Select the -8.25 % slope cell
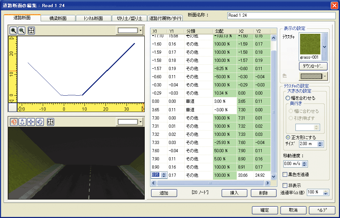Screen dimensions: 340x218 coord(225,69)
